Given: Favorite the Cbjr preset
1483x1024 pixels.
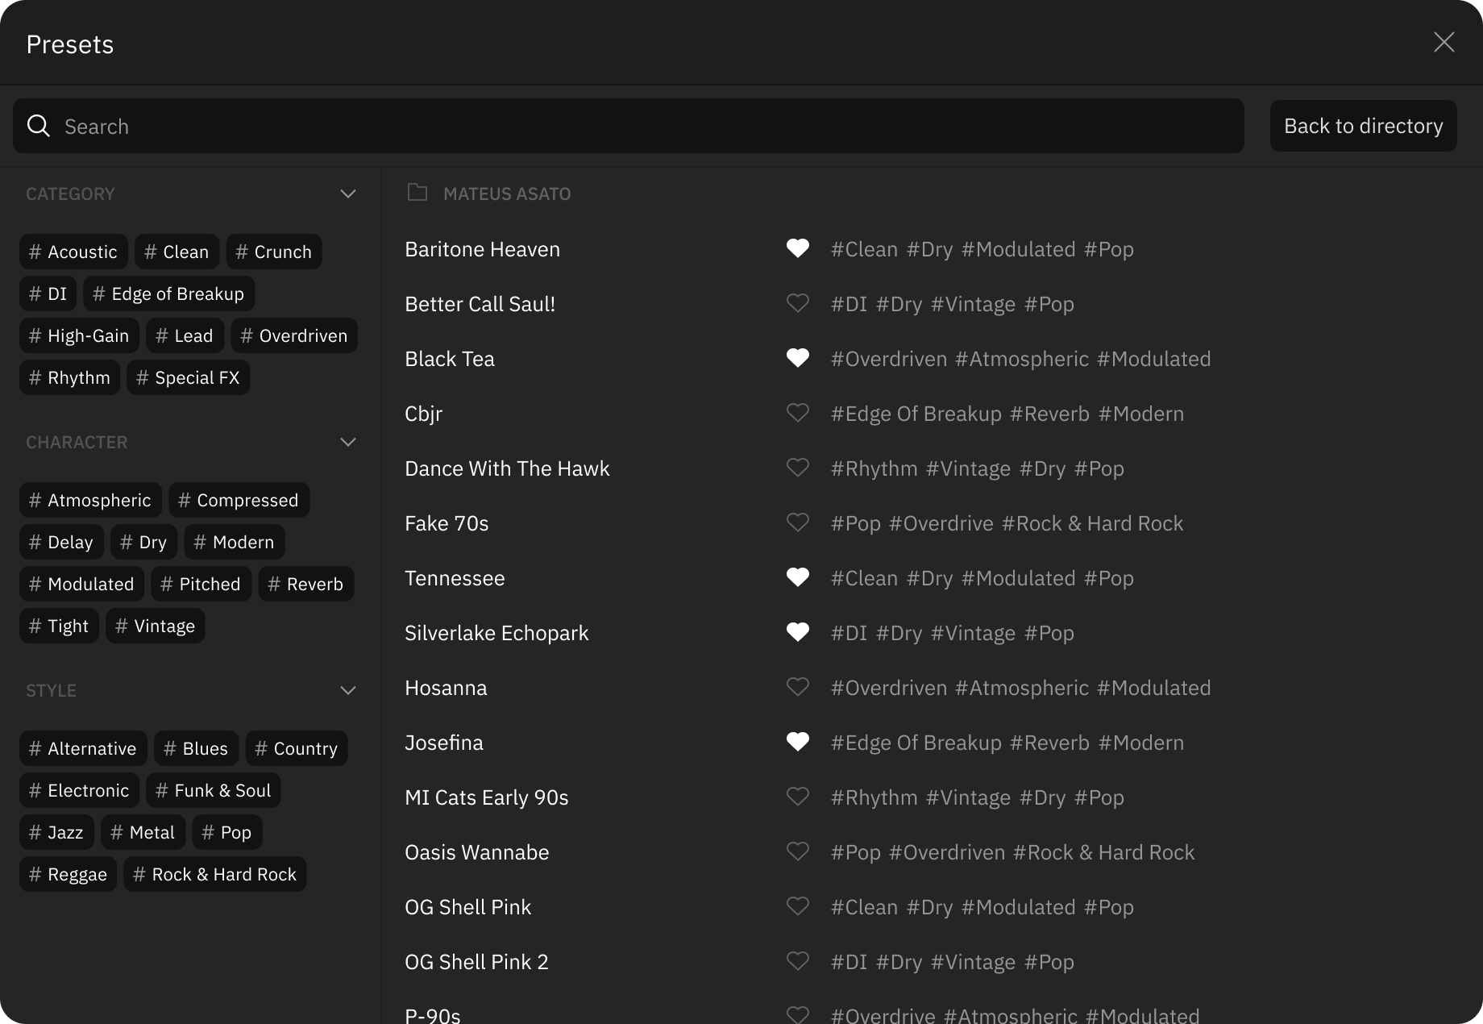Looking at the screenshot, I should (798, 413).
